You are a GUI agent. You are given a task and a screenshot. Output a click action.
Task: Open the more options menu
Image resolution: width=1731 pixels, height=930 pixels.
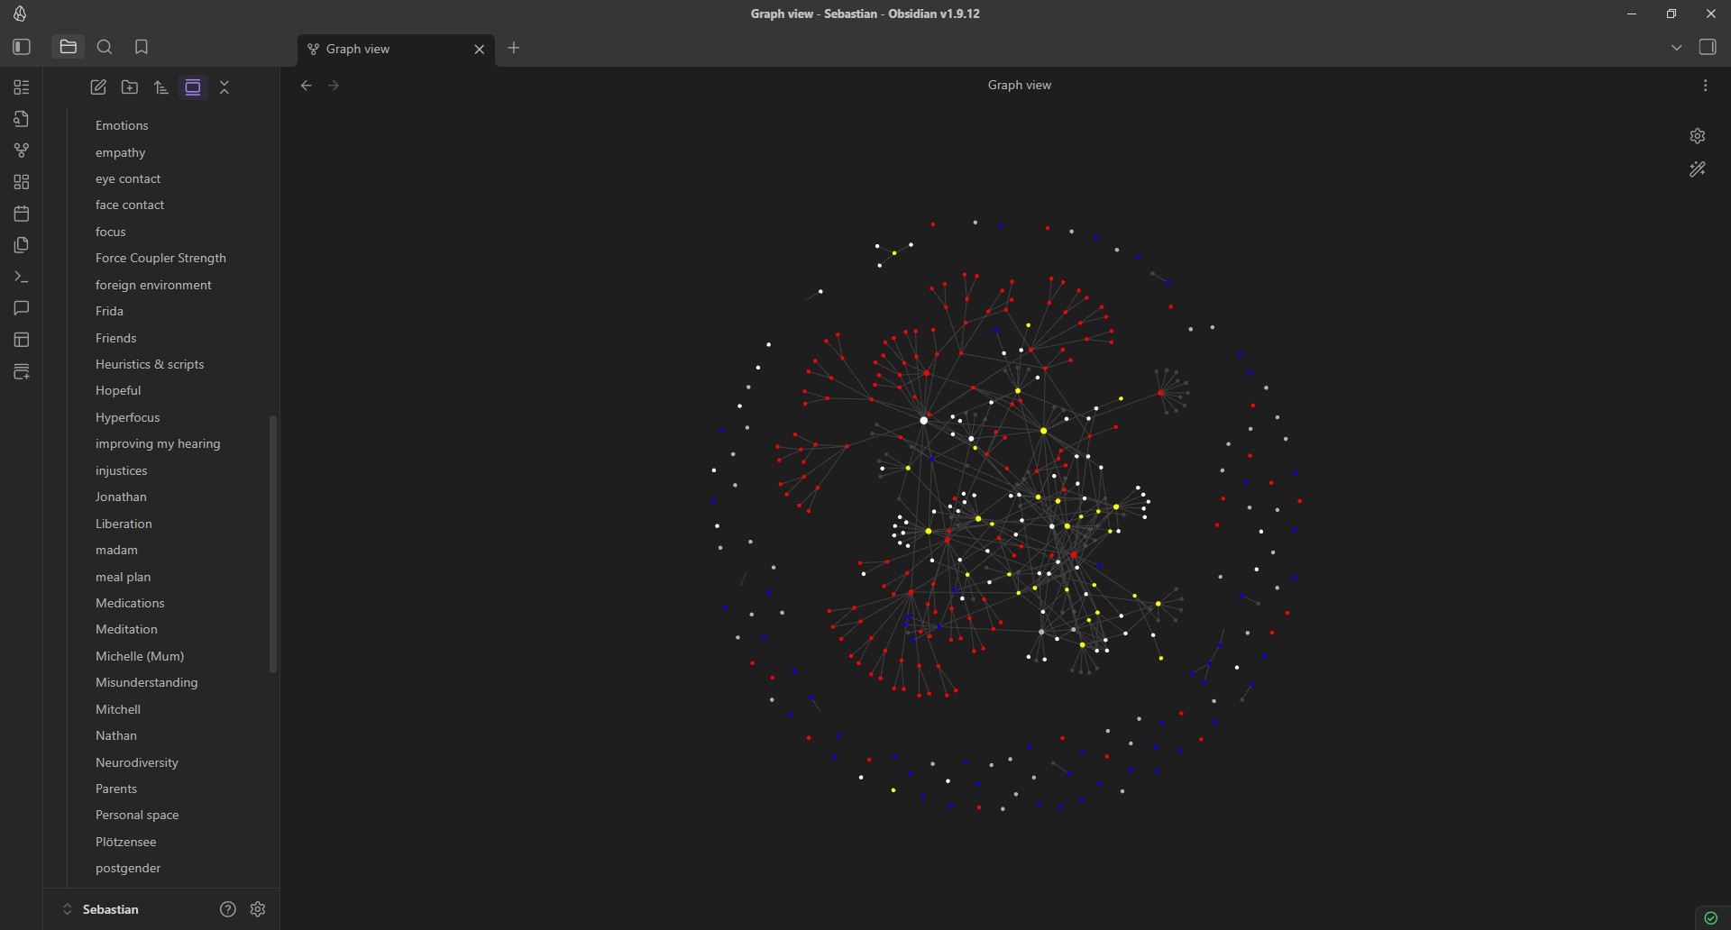point(1705,85)
